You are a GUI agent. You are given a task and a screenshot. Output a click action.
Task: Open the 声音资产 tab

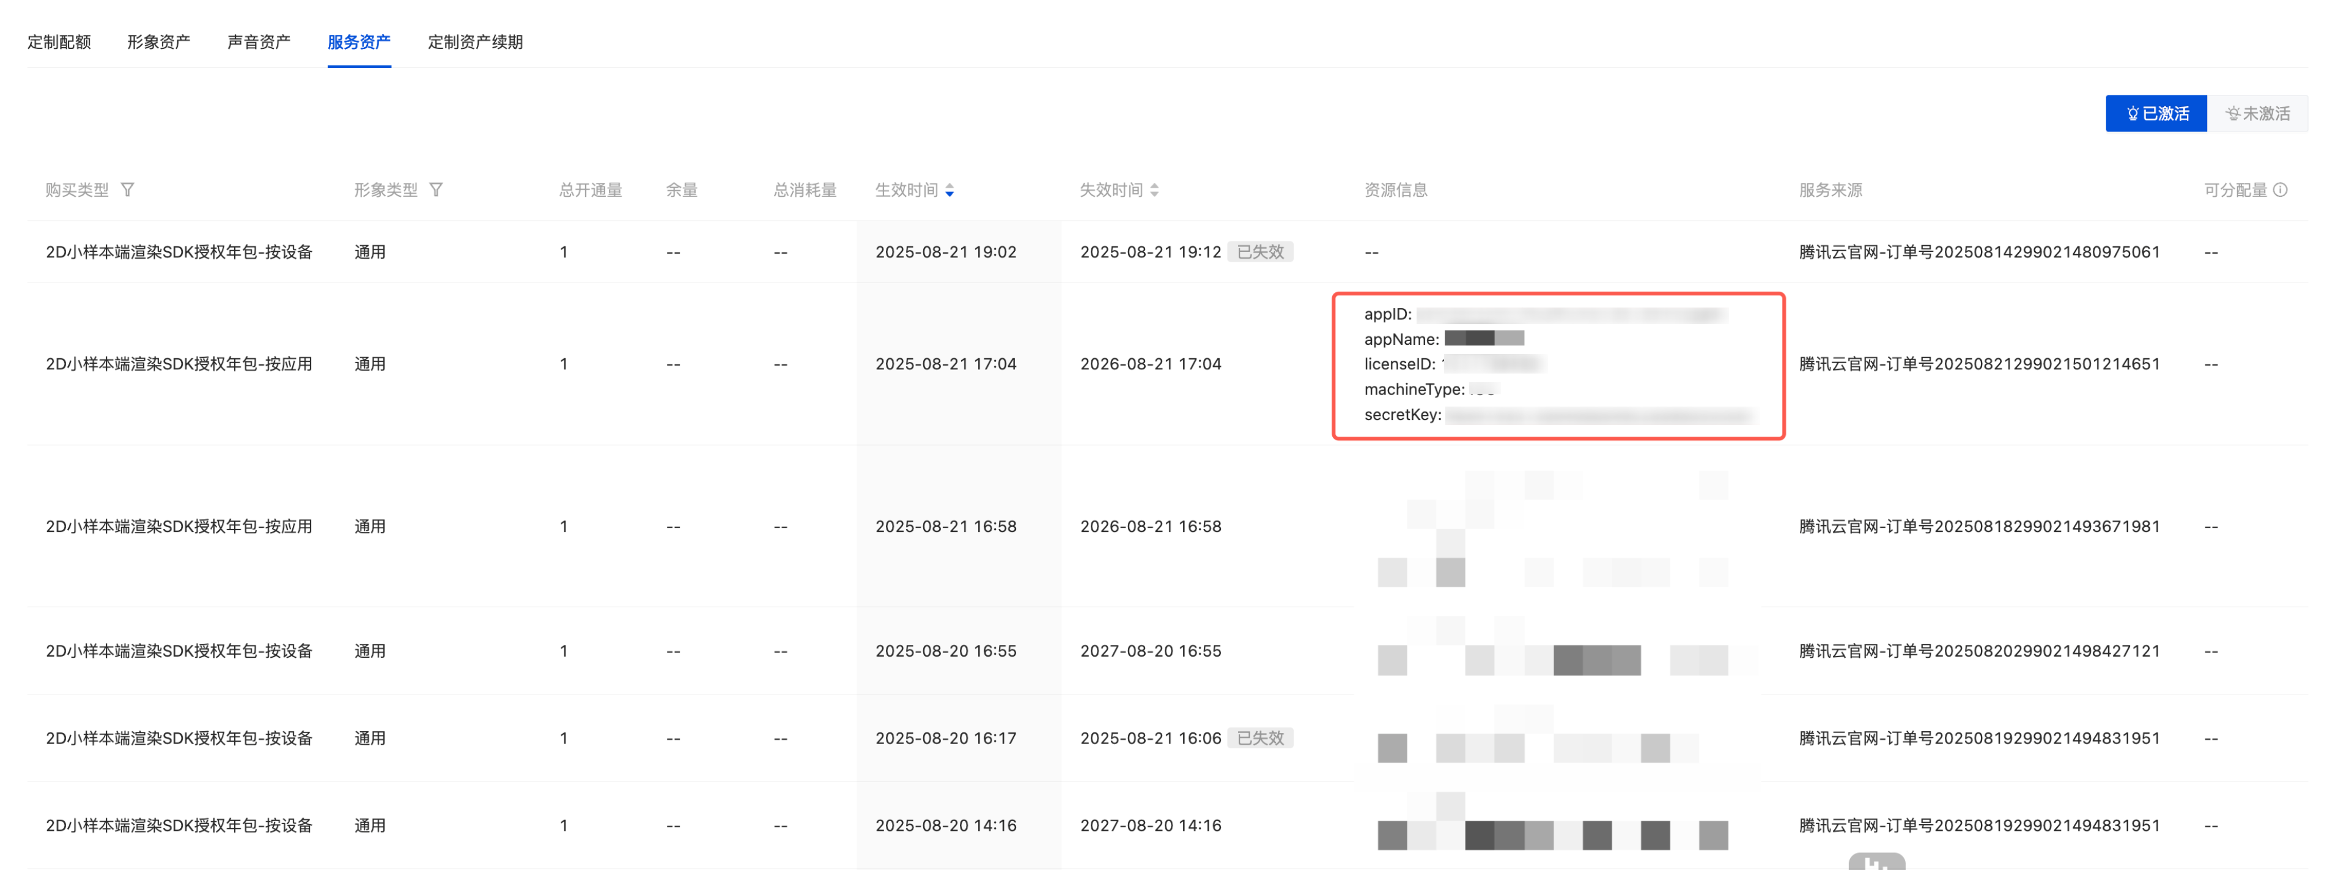(259, 43)
